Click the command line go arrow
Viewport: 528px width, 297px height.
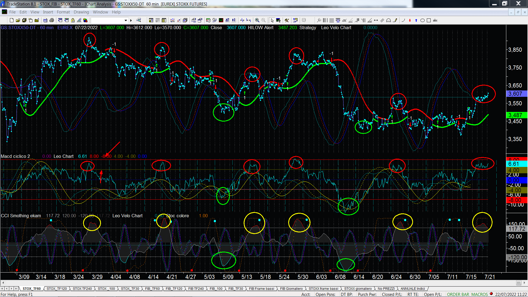[x=131, y=20]
